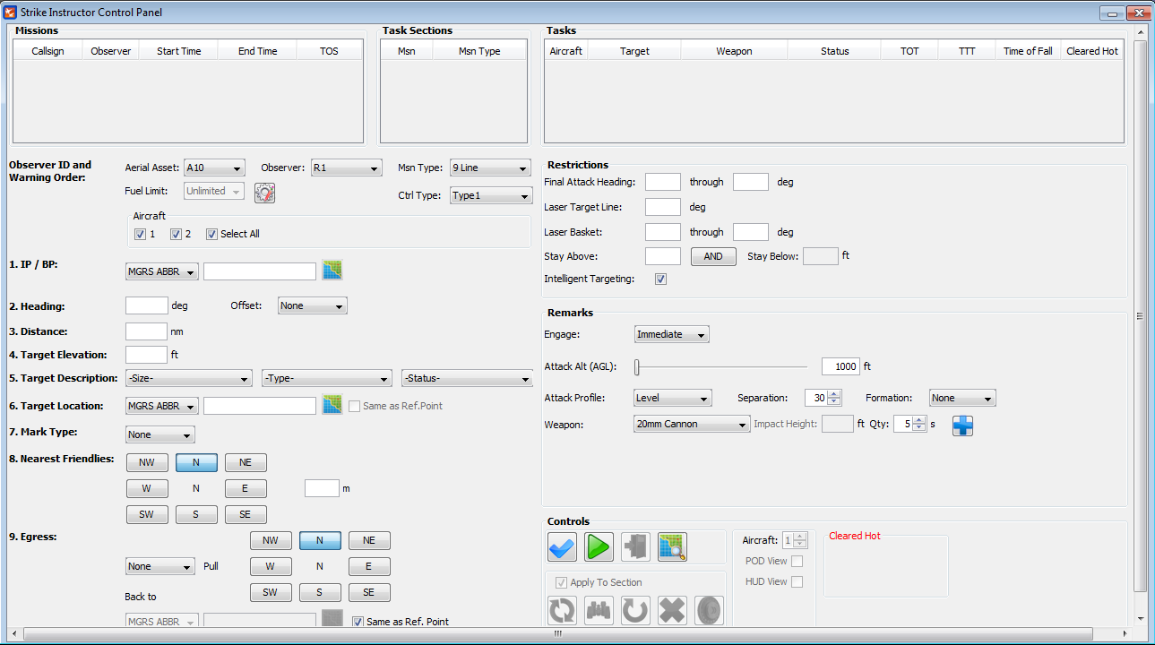Open the Attack Profile dropdown showing Level

tap(673, 399)
